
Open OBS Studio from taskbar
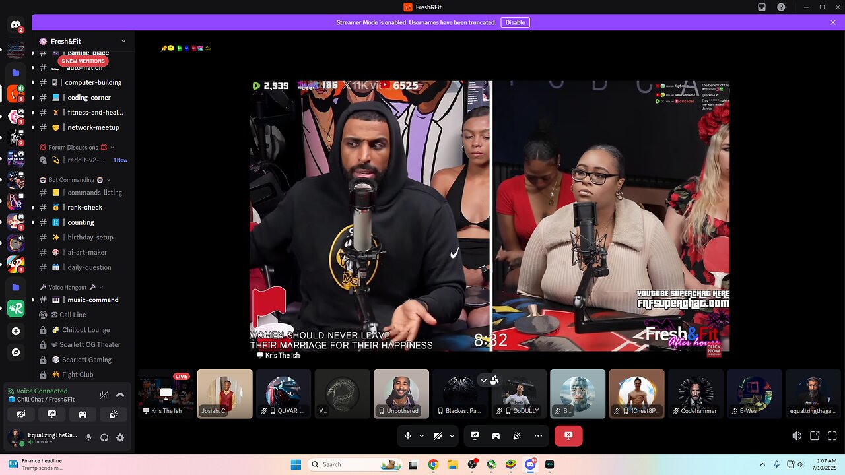[472, 464]
